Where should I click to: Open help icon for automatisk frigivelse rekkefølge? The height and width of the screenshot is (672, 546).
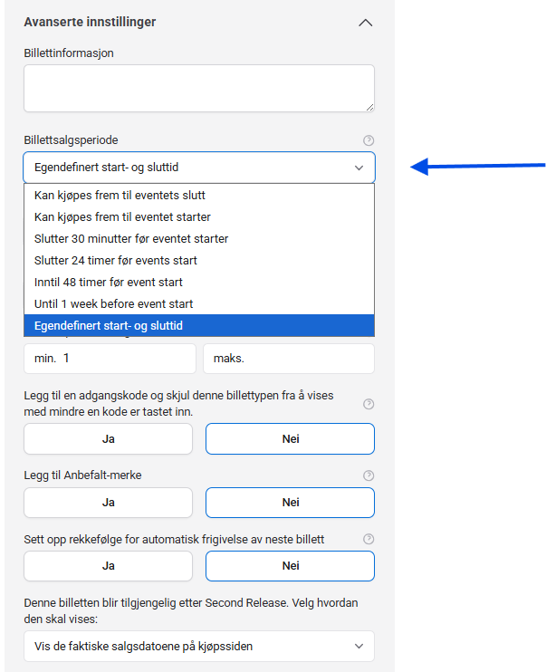pos(368,539)
